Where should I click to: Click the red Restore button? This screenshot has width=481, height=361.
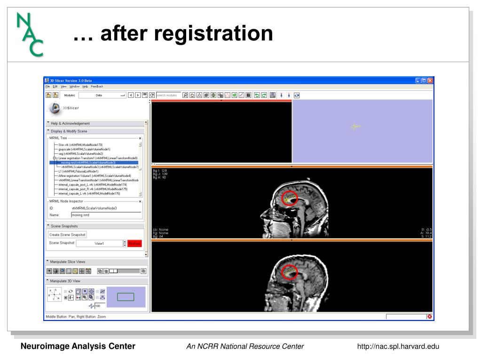click(x=134, y=243)
